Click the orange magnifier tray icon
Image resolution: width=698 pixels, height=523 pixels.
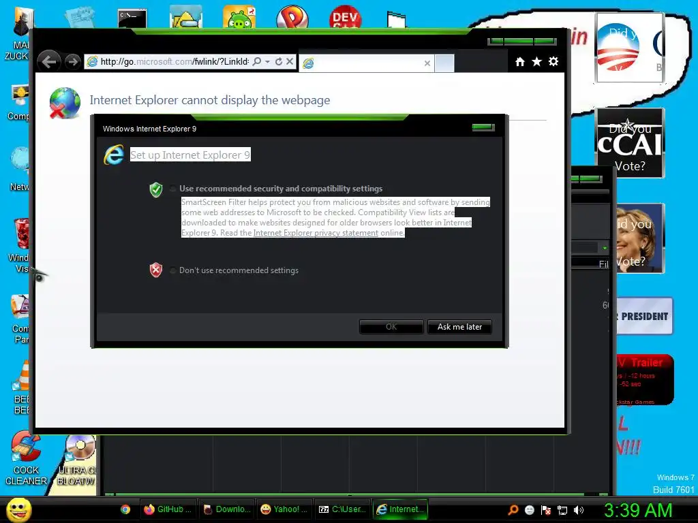[x=513, y=509]
